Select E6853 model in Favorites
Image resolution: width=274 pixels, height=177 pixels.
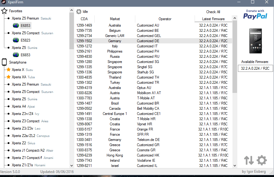click(26, 26)
